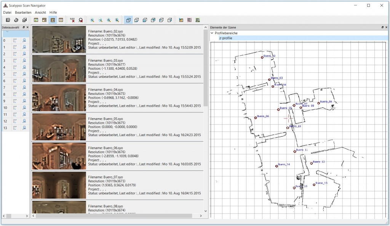
Task: Select the fourth cube view icon
Action: 153,20
